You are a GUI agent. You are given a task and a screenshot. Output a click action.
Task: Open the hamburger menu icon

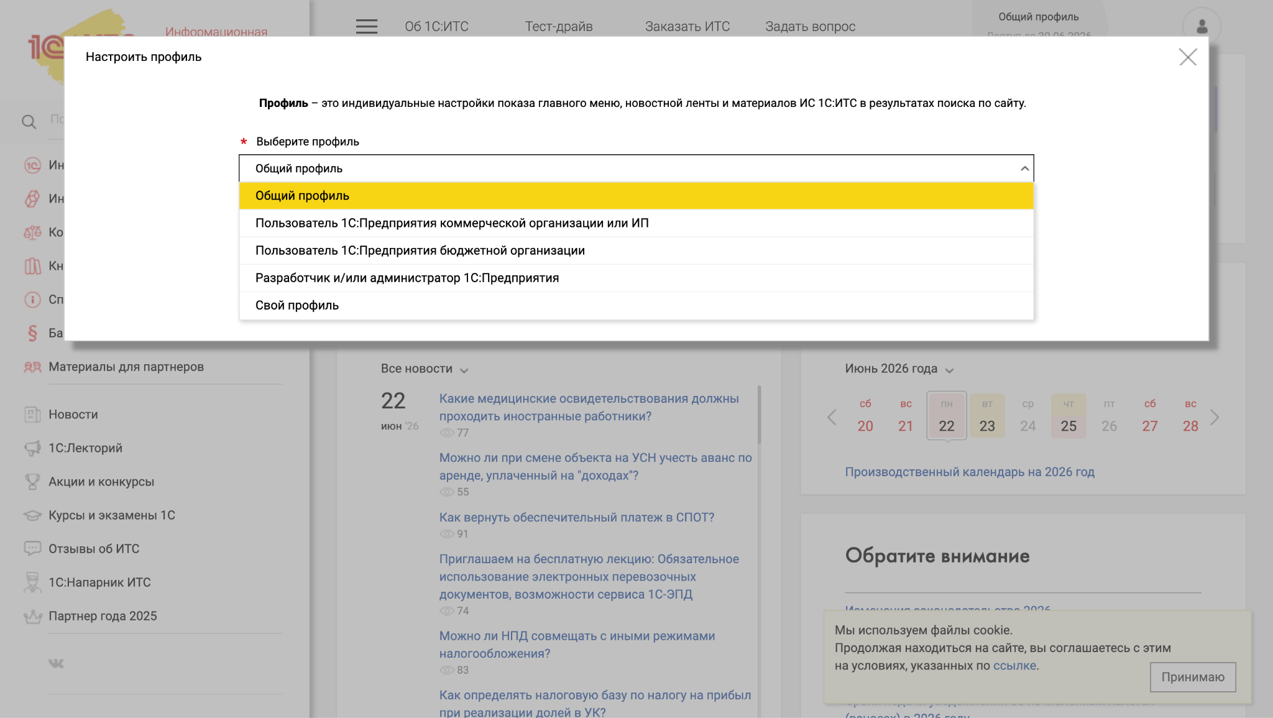point(367,26)
